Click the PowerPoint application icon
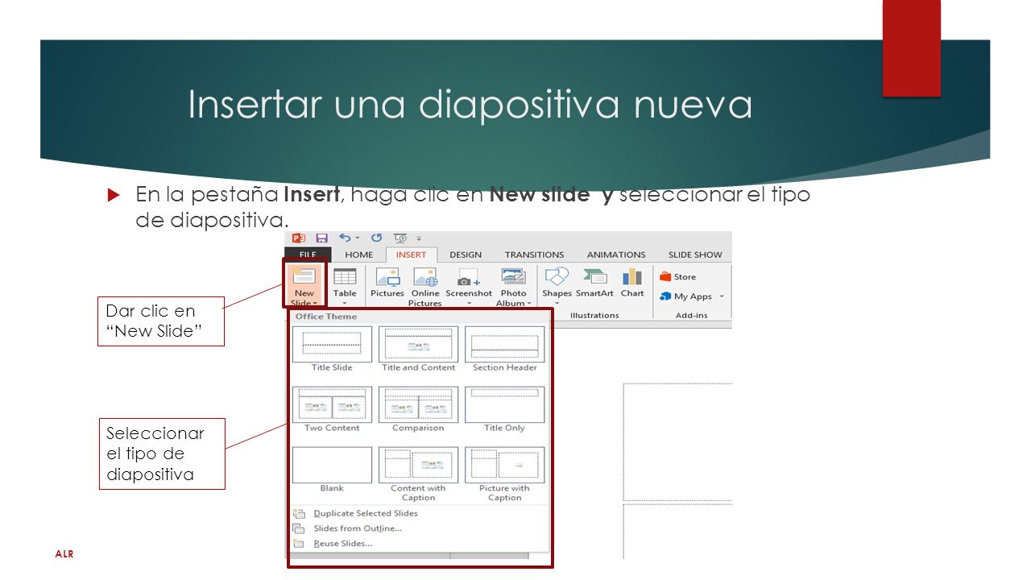 299,238
